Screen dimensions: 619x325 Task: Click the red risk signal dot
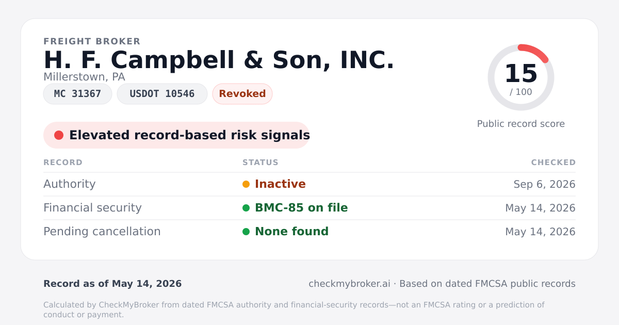pos(59,135)
